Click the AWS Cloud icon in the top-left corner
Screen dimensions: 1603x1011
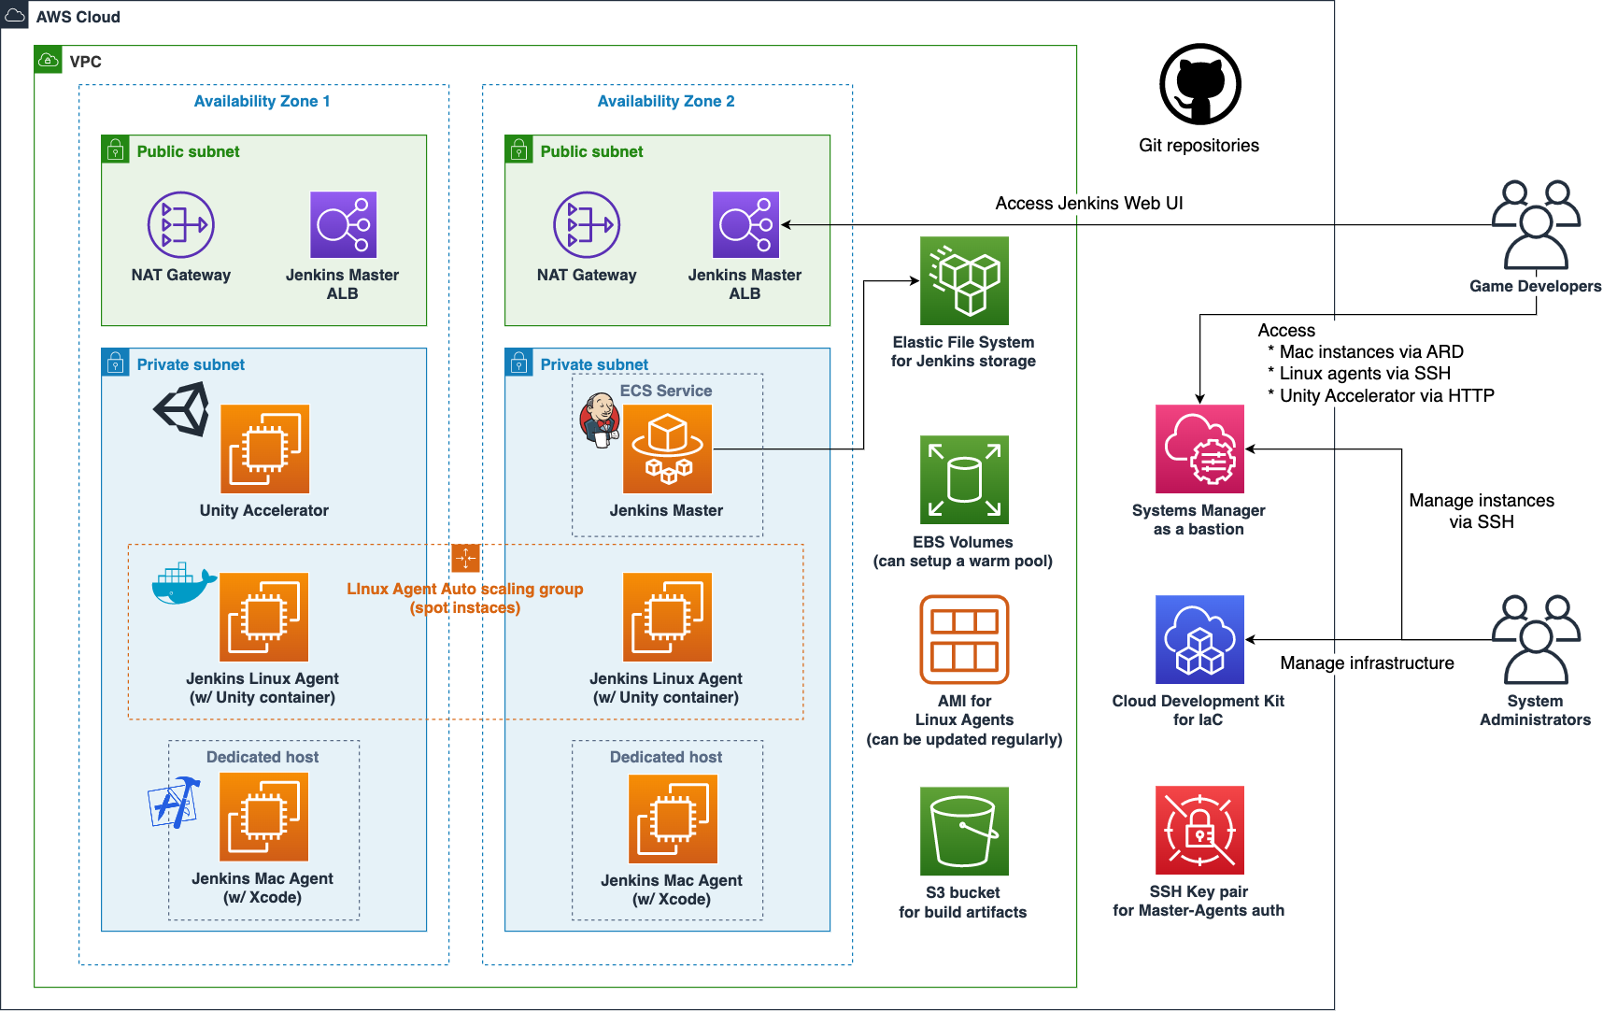click(x=14, y=14)
